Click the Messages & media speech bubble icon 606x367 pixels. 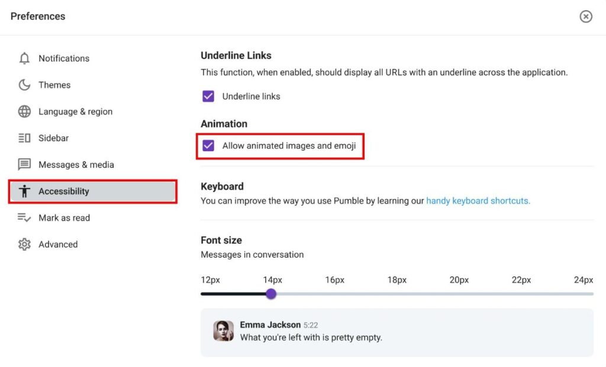[x=24, y=164]
